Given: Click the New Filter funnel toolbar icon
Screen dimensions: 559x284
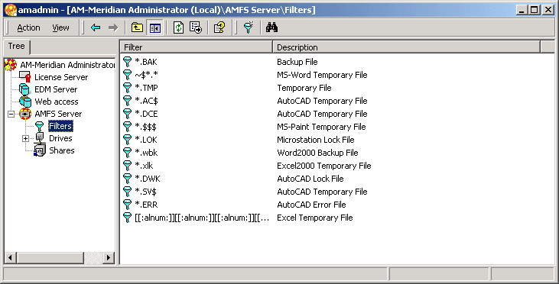Looking at the screenshot, I should 249,27.
